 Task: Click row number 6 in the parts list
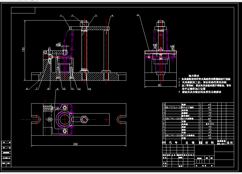click(x=164, y=124)
